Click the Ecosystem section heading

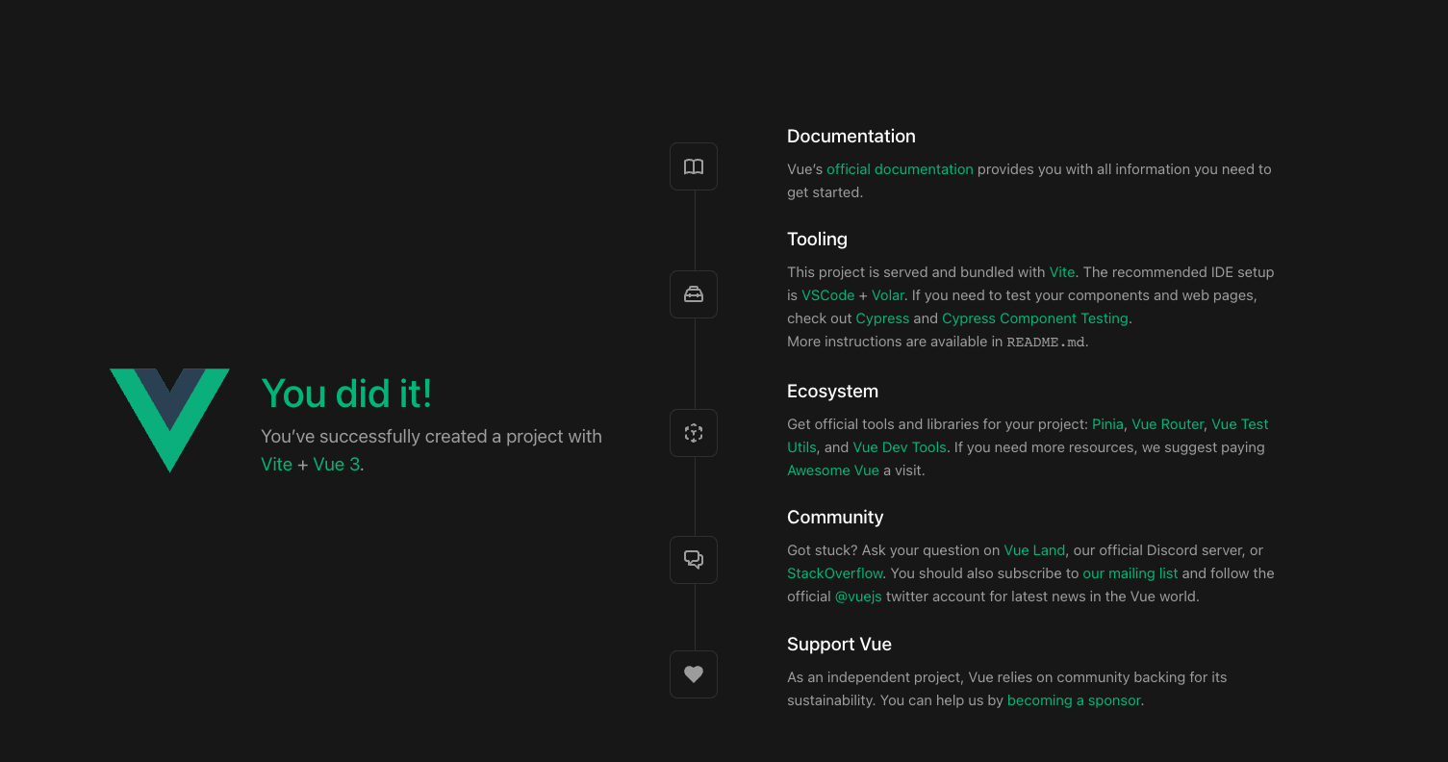[x=832, y=392]
